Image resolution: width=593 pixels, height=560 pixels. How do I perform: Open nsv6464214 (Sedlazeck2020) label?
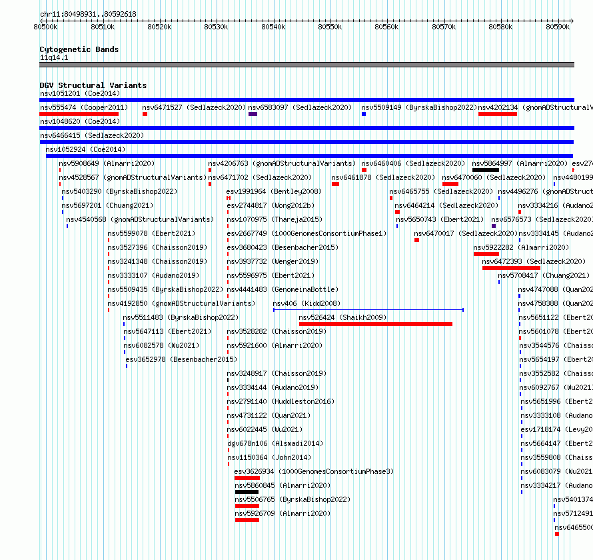click(x=446, y=205)
